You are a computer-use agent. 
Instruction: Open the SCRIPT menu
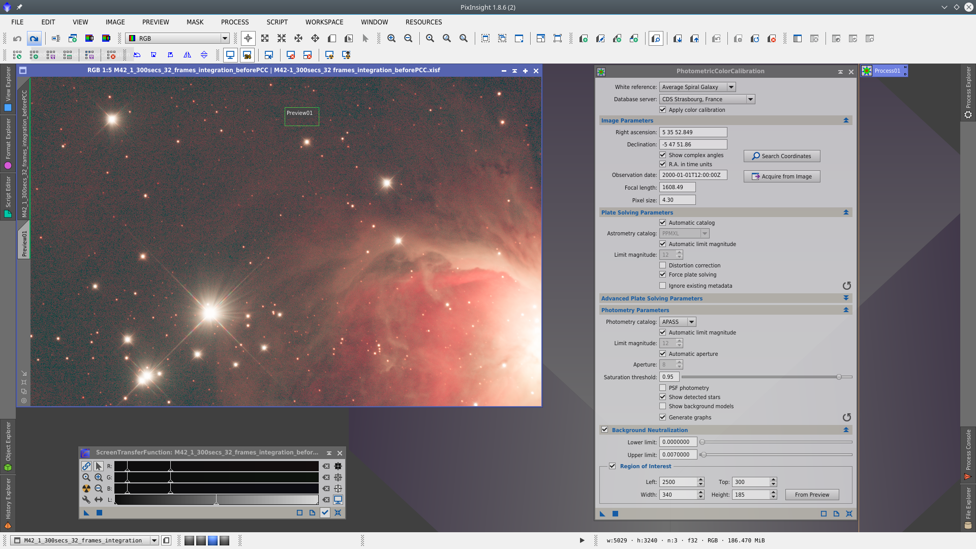(x=277, y=22)
